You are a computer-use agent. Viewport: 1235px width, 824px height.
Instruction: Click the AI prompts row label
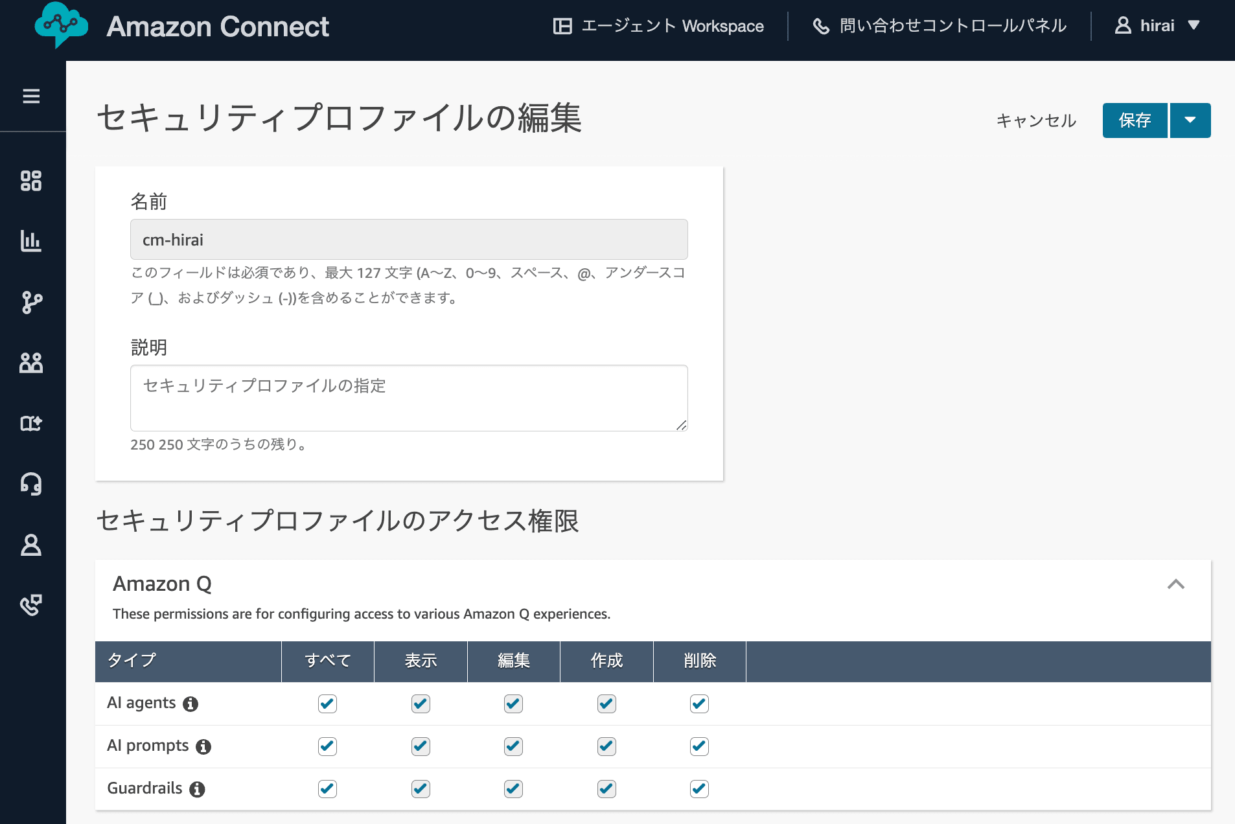[148, 746]
